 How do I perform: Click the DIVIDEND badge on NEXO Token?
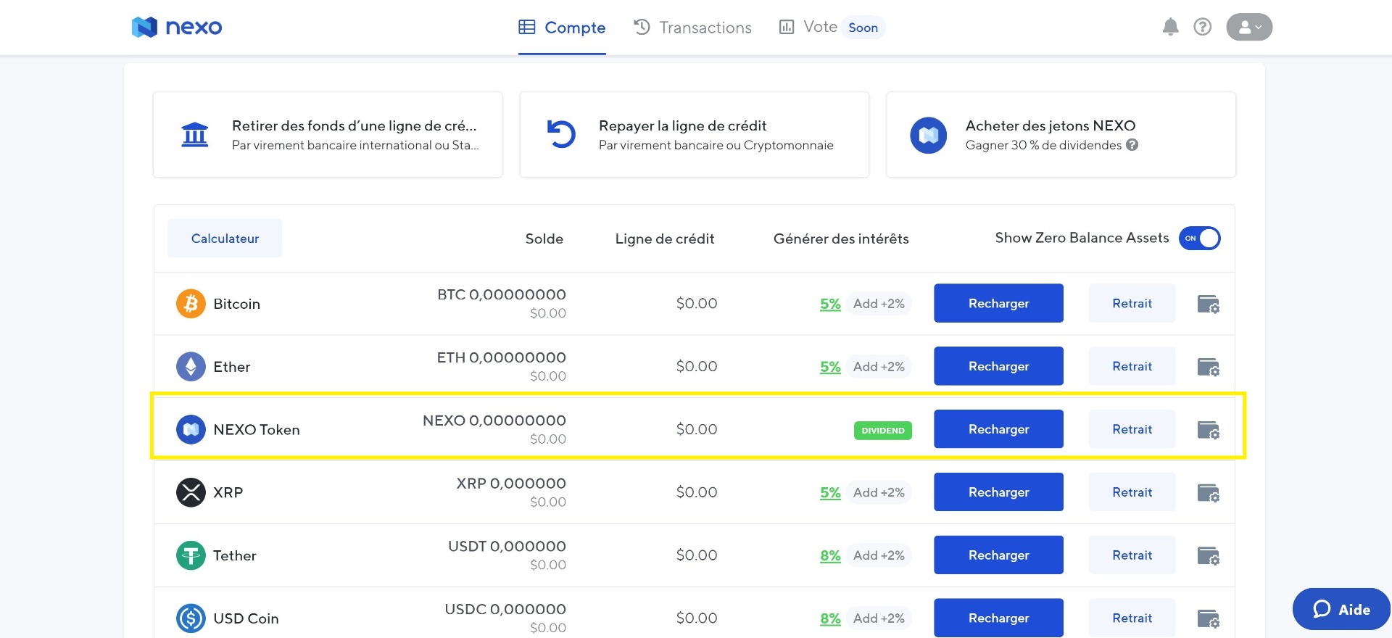883,431
